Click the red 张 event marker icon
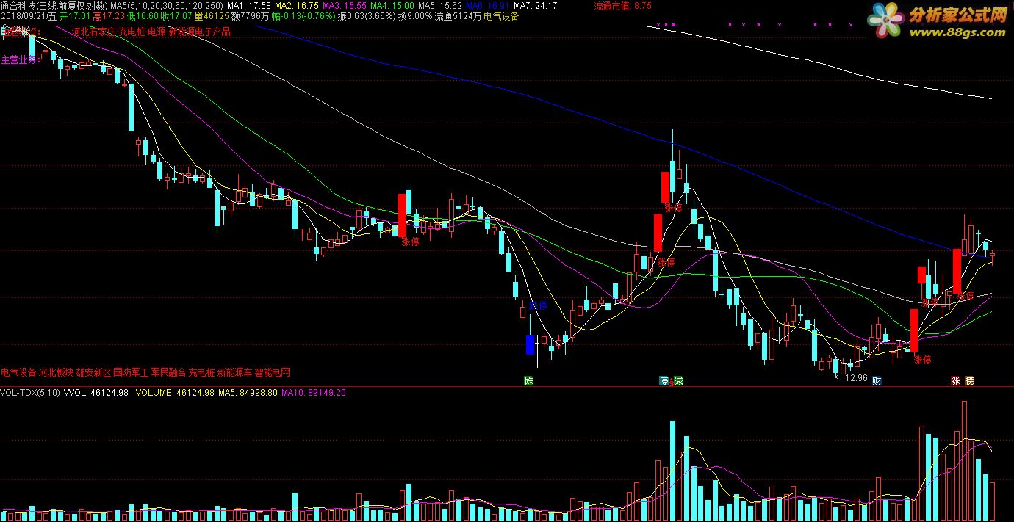This screenshot has width=1014, height=522. tap(956, 381)
